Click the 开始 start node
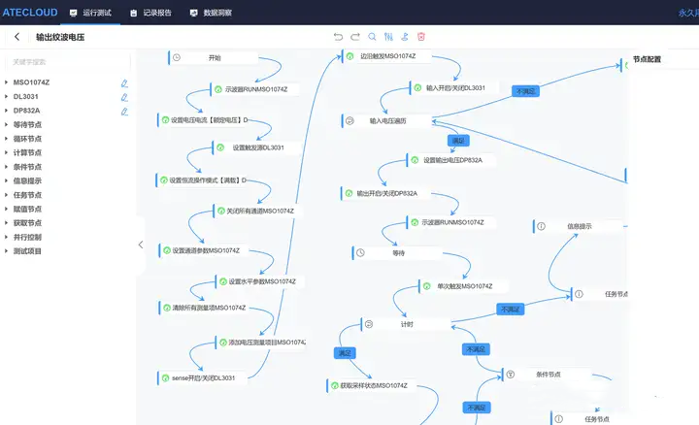 coord(214,58)
